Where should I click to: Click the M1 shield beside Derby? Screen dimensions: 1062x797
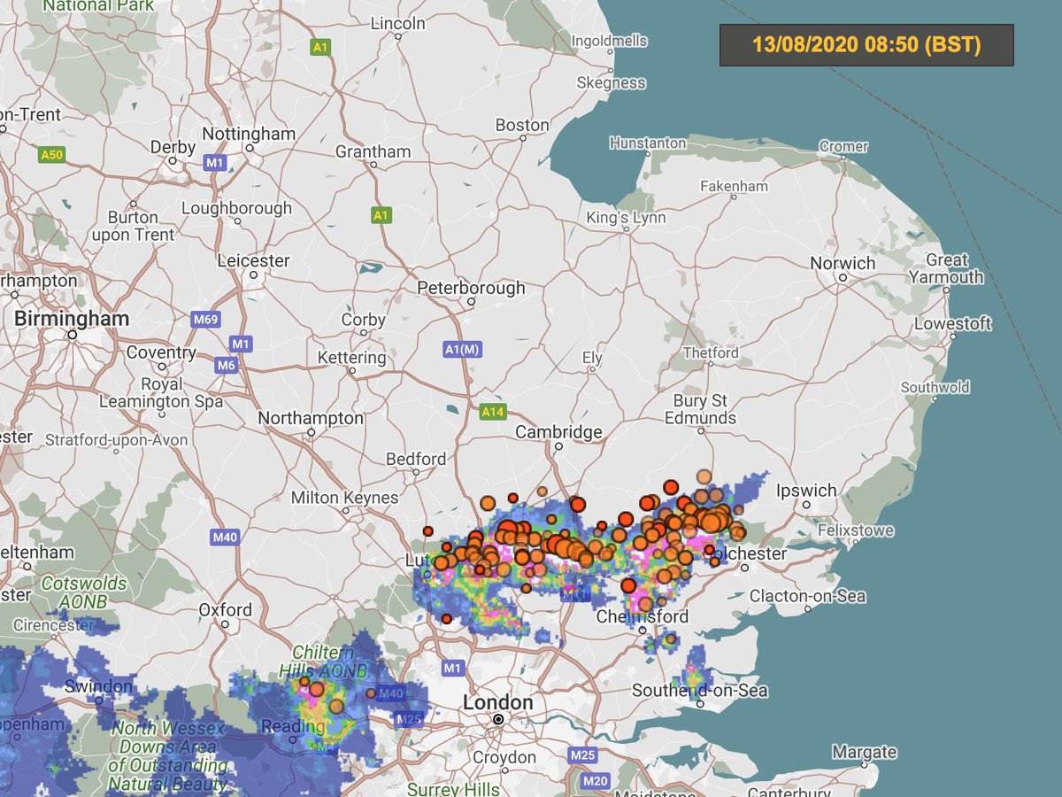point(215,163)
